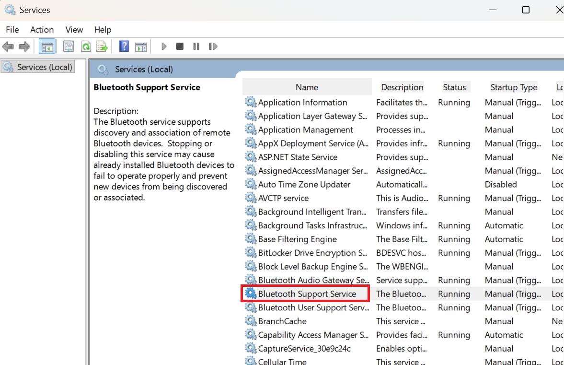Toggle the Show/Hide Console Tree button
Viewport: 564px width, 365px height.
pos(47,47)
